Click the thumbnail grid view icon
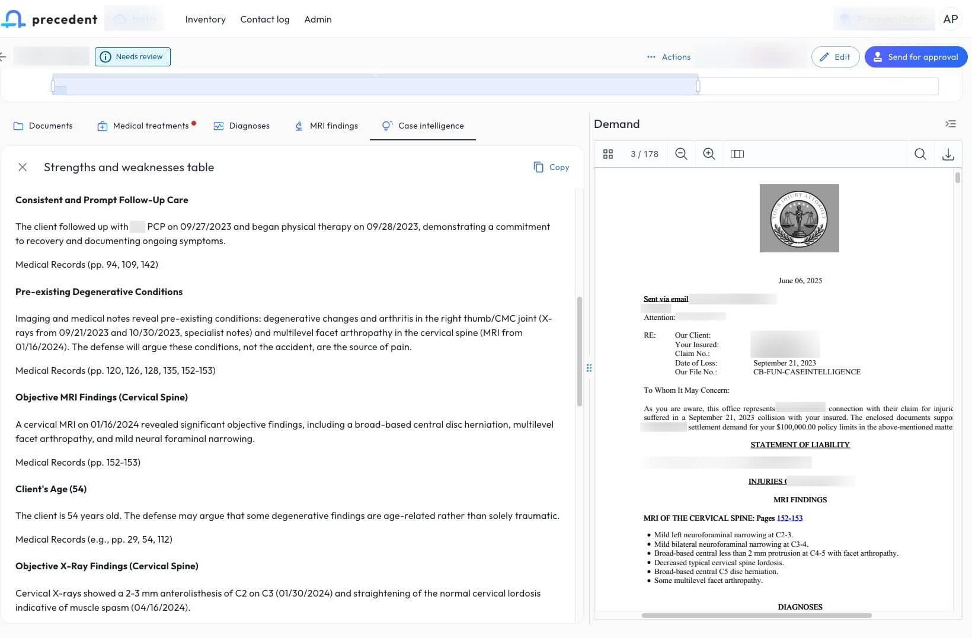972x638 pixels. coord(607,154)
